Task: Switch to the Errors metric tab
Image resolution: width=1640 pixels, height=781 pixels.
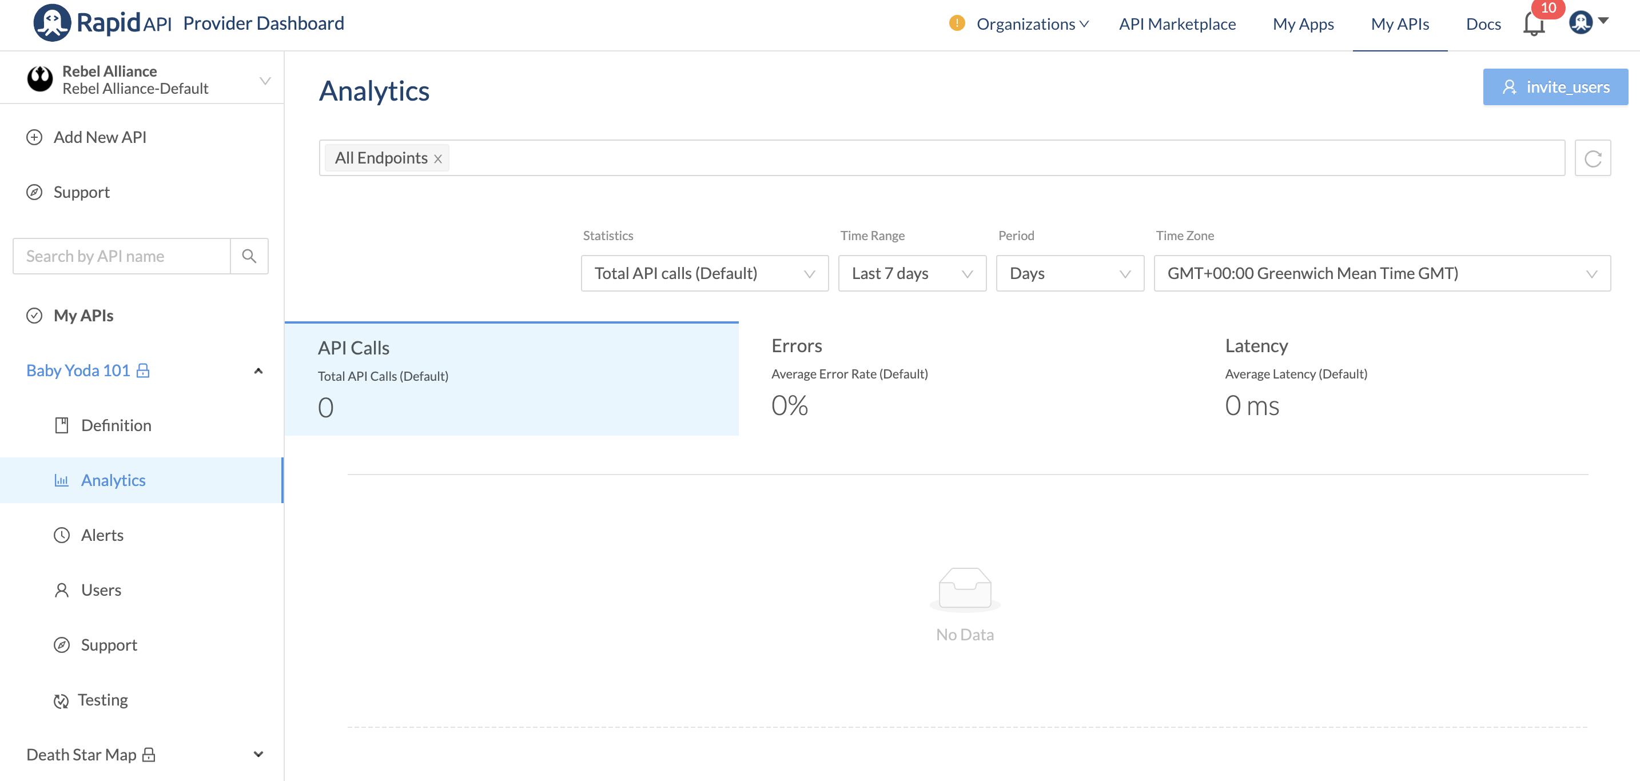Action: [x=965, y=378]
